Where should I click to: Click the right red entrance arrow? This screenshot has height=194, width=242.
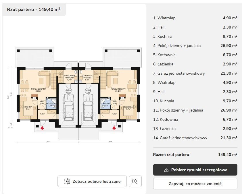click(x=114, y=127)
